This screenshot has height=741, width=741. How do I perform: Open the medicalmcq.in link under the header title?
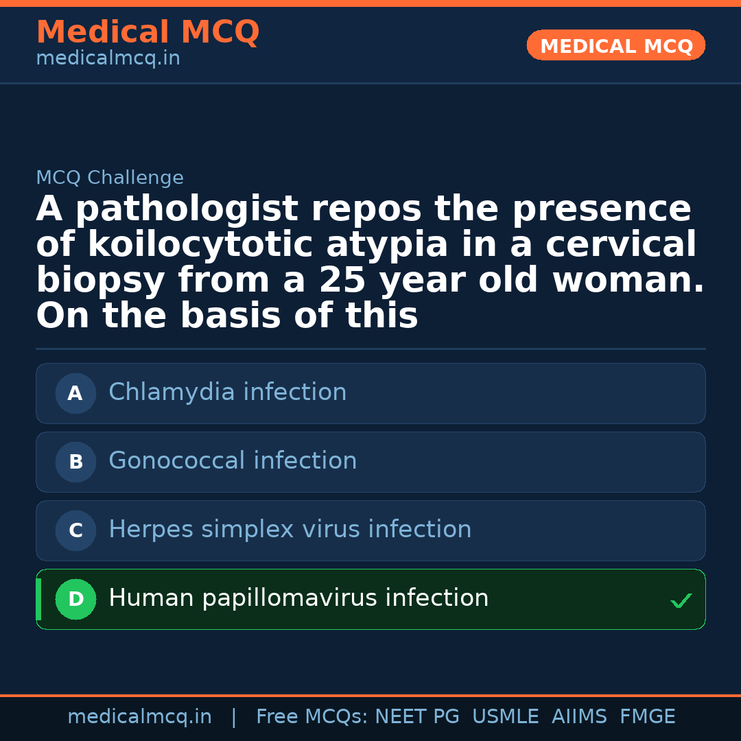pos(108,59)
